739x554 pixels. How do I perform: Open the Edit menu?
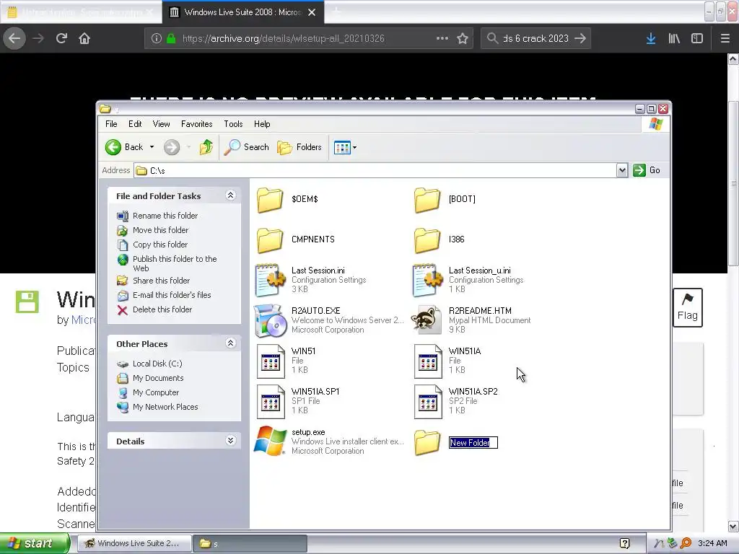[x=135, y=124]
